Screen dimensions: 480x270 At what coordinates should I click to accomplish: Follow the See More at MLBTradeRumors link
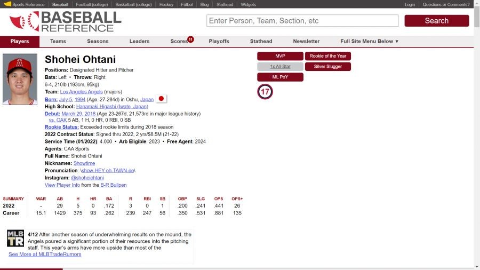click(x=45, y=255)
